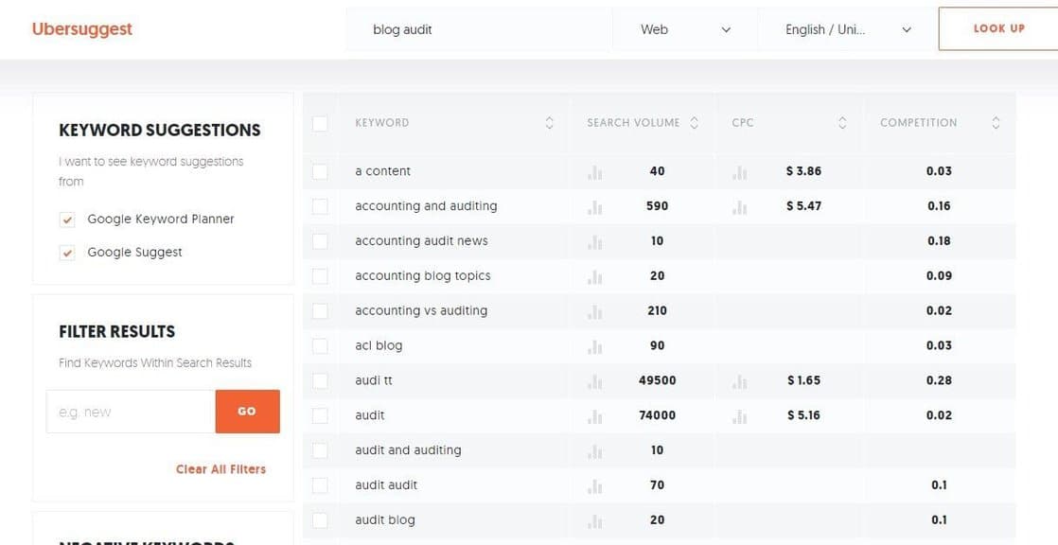Sort by Competition column arrows

pyautogui.click(x=996, y=123)
